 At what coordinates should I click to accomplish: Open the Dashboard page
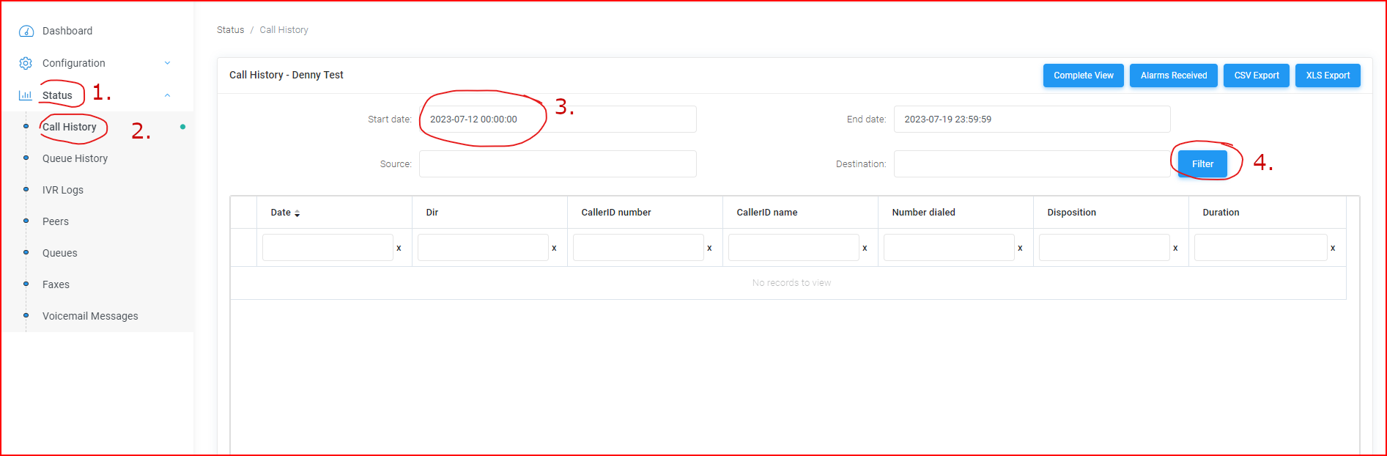[x=67, y=31]
